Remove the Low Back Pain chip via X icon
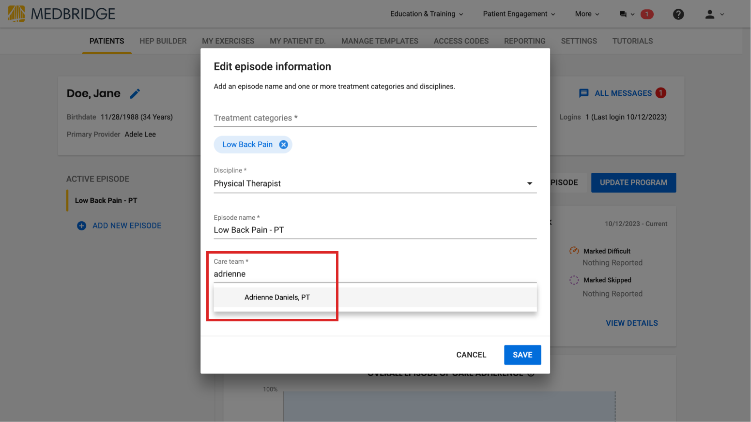 pyautogui.click(x=284, y=145)
